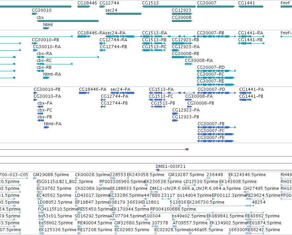Select the bs53c01.5prime EST label
Image resolution: width=292 pixels, height=235 pixels.
coord(55,216)
